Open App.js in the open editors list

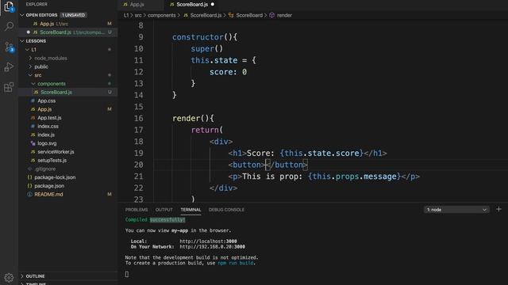pyautogui.click(x=68, y=24)
